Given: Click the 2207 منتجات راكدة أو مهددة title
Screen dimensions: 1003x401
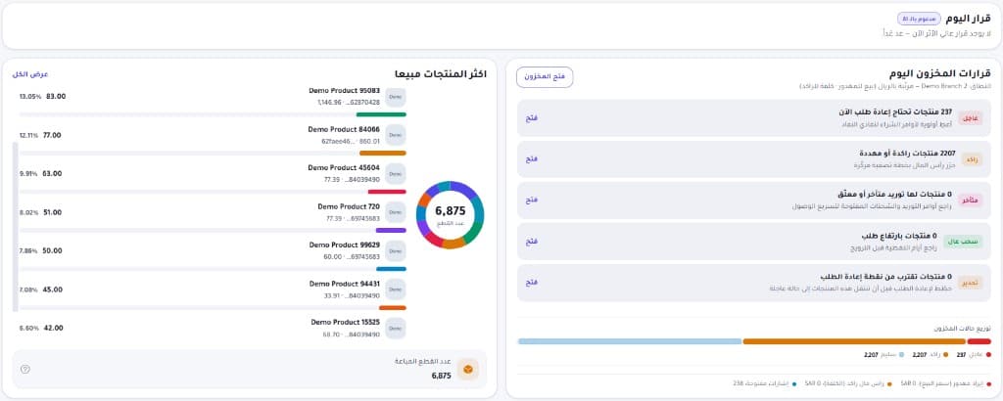Looking at the screenshot, I should (x=906, y=154).
